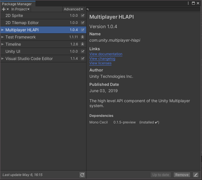Open the Advanced dropdown menu
The width and height of the screenshot is (202, 180).
[x=73, y=9]
